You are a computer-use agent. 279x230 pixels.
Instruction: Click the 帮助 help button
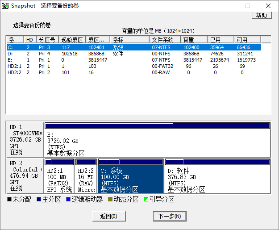(262, 15)
